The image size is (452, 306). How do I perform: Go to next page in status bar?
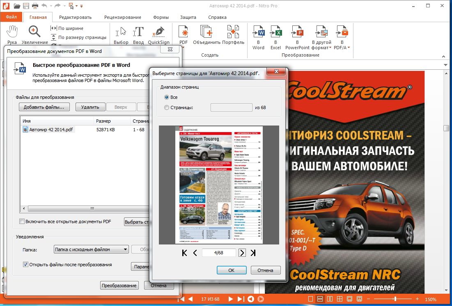pos(231,299)
